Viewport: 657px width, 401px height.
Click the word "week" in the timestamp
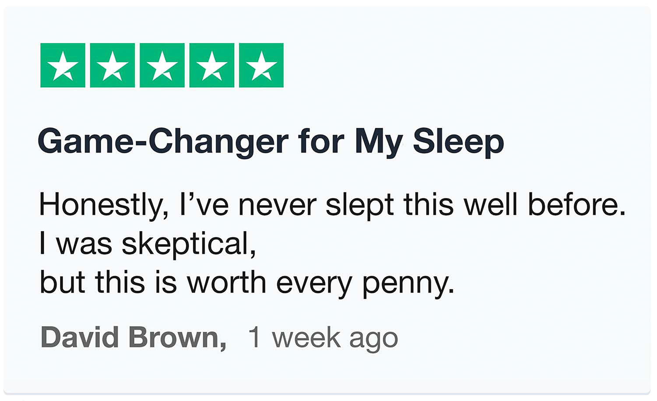click(306, 338)
